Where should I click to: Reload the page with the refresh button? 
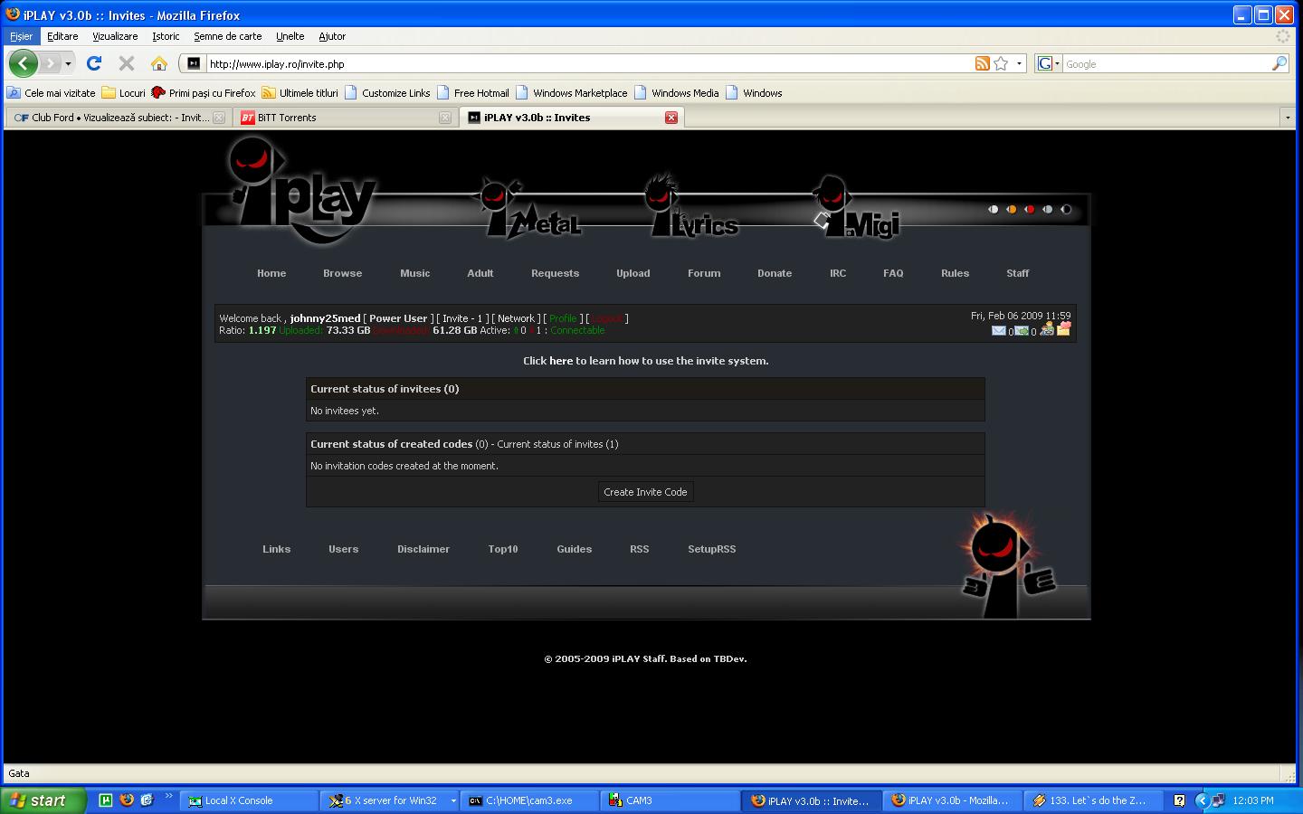(94, 63)
